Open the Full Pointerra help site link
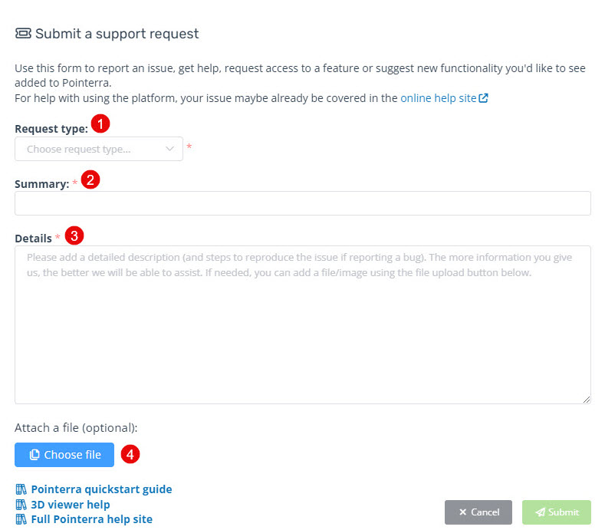The image size is (605, 530). (x=91, y=519)
